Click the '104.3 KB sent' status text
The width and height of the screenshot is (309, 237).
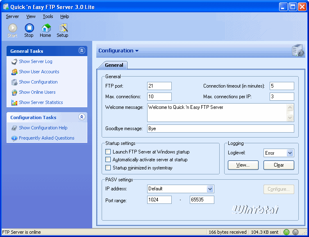click(x=265, y=232)
